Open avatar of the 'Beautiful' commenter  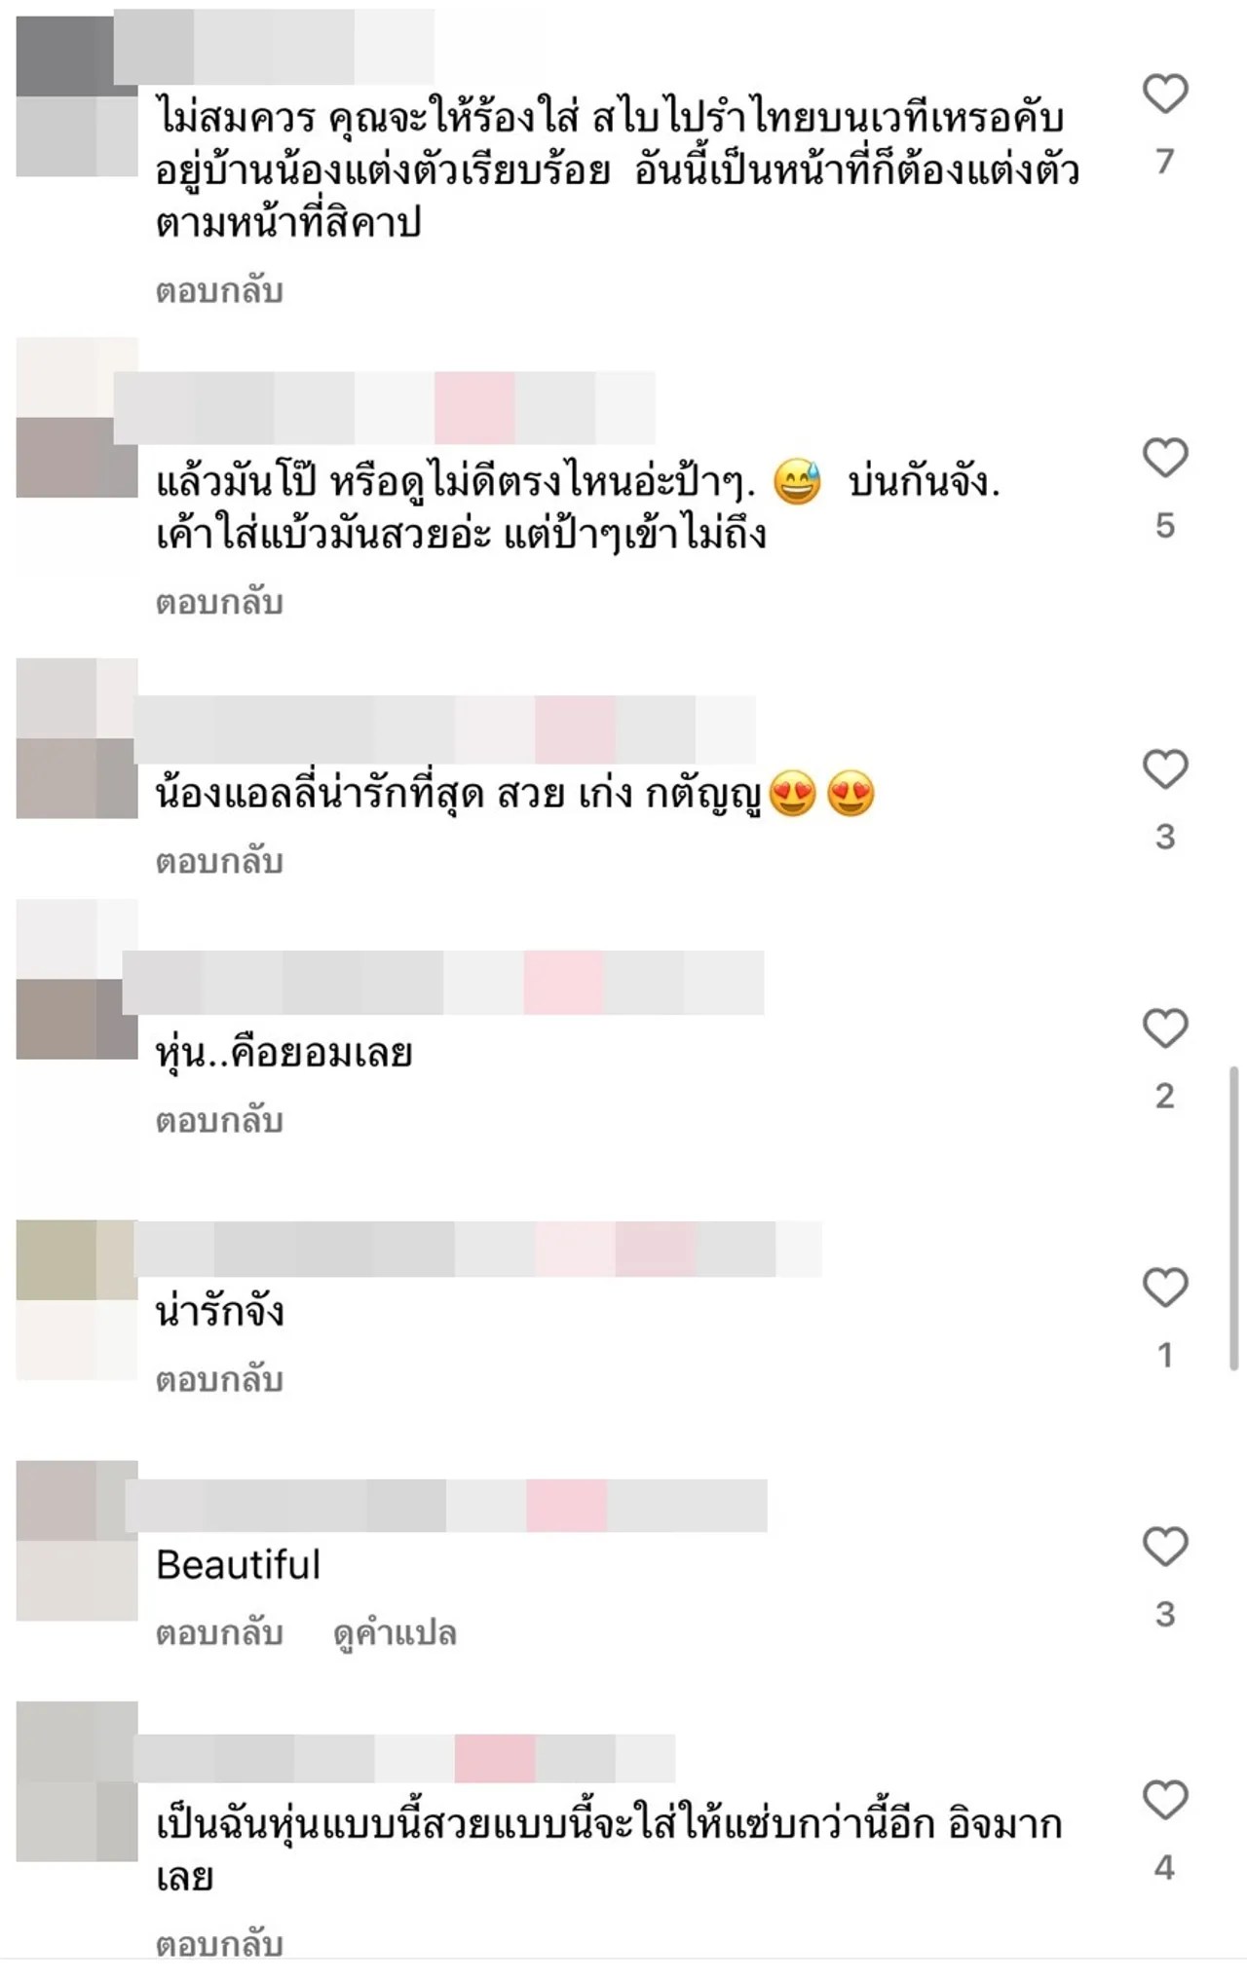(77, 1541)
